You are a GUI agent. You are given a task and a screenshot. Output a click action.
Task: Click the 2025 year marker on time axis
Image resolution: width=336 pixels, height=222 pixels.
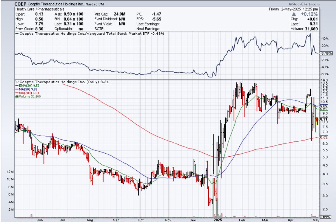click(x=217, y=220)
